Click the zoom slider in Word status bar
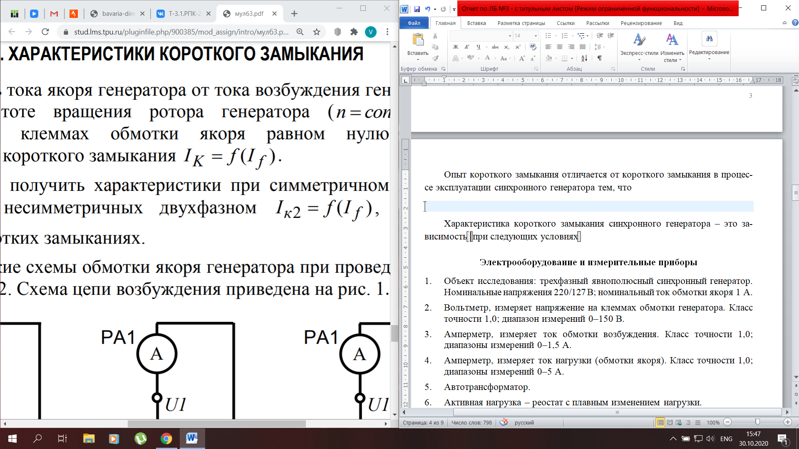 (x=757, y=422)
